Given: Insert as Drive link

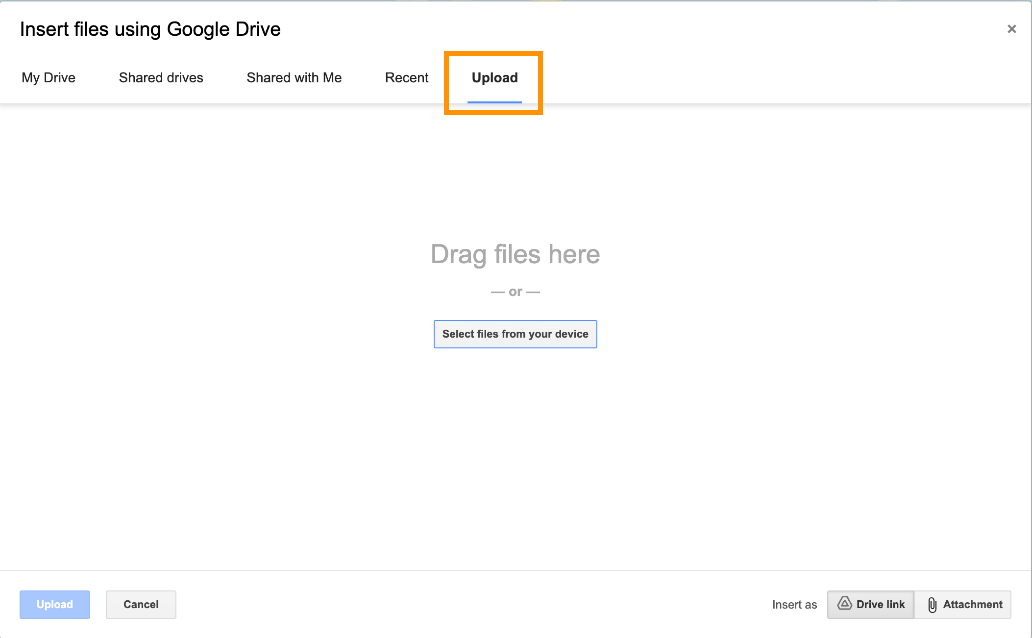Looking at the screenshot, I should (871, 605).
